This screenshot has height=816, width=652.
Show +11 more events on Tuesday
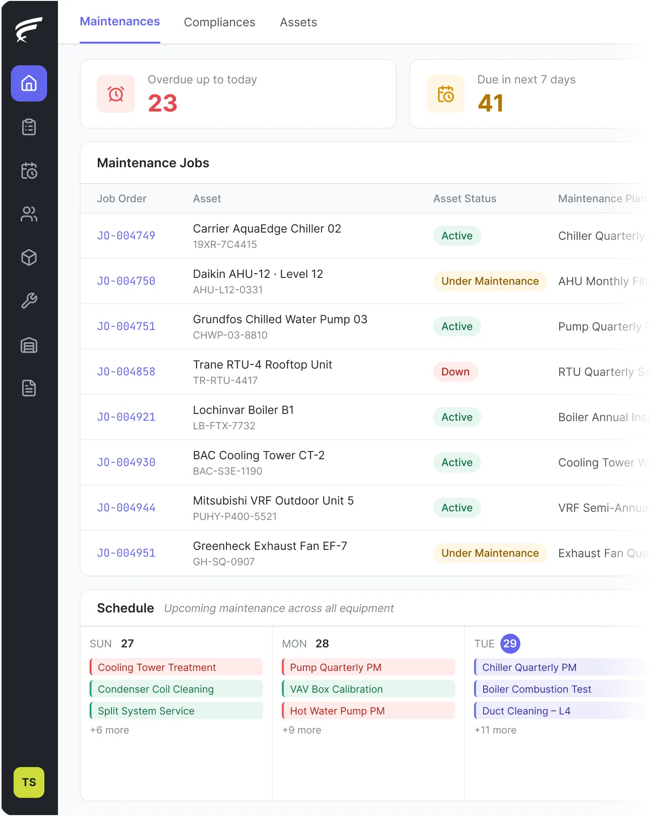pyautogui.click(x=495, y=730)
